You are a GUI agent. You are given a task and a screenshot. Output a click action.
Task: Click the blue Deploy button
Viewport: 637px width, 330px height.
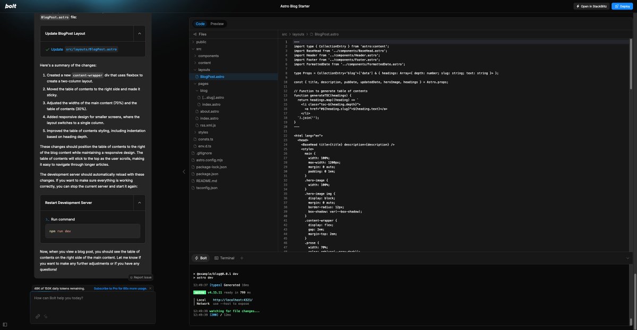[x=622, y=6]
